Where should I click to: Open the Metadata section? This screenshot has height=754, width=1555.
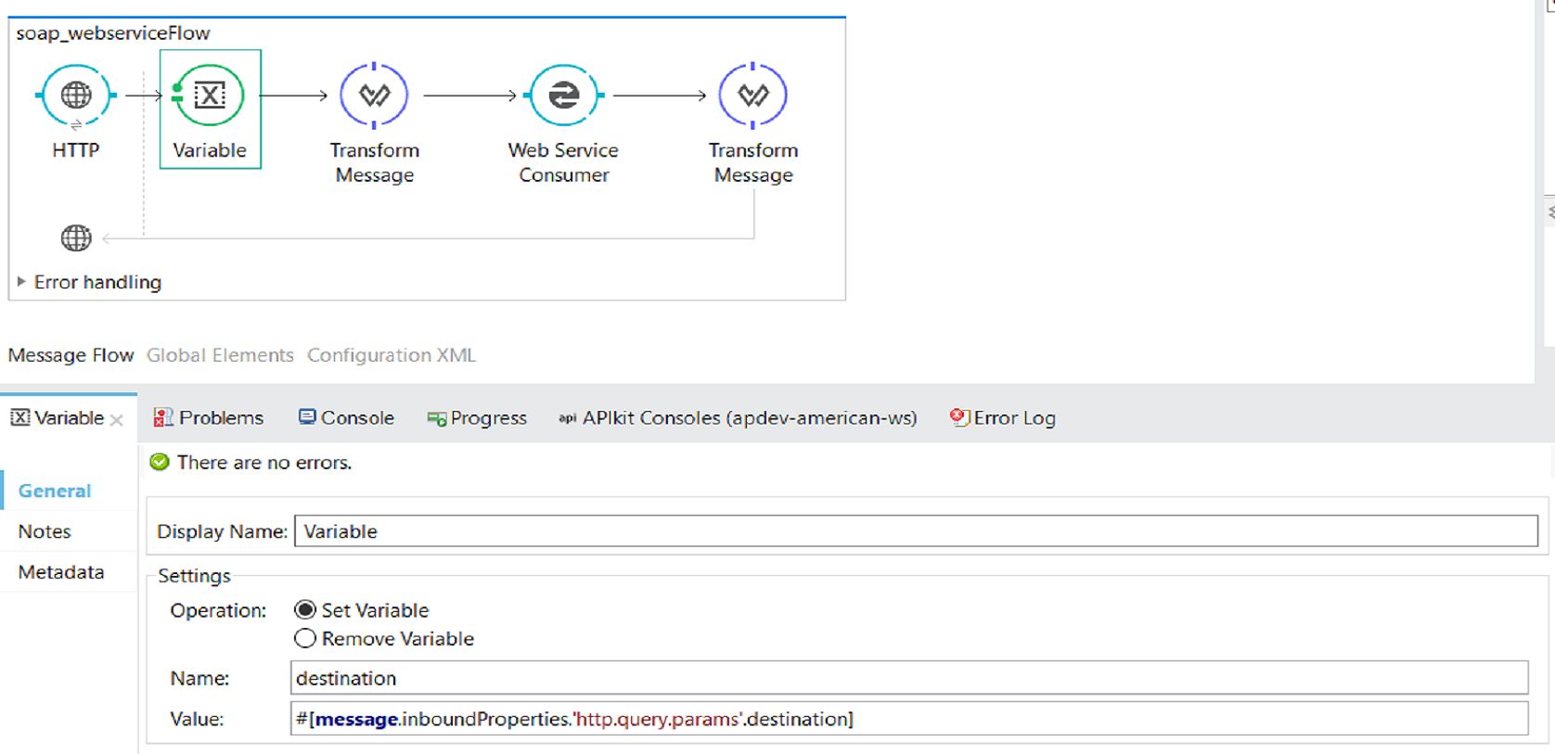[61, 572]
